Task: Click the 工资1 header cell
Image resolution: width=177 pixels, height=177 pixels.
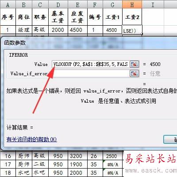Action: tap(113, 17)
